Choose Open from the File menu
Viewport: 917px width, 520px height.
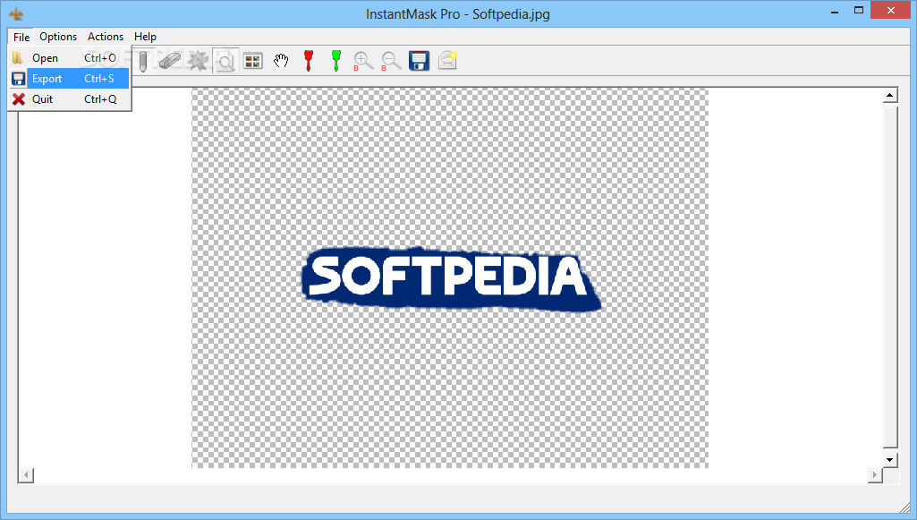click(70, 58)
